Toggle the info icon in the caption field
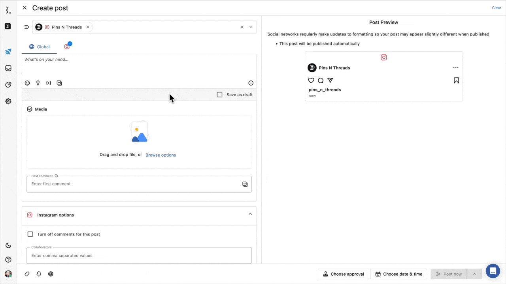 (x=251, y=83)
